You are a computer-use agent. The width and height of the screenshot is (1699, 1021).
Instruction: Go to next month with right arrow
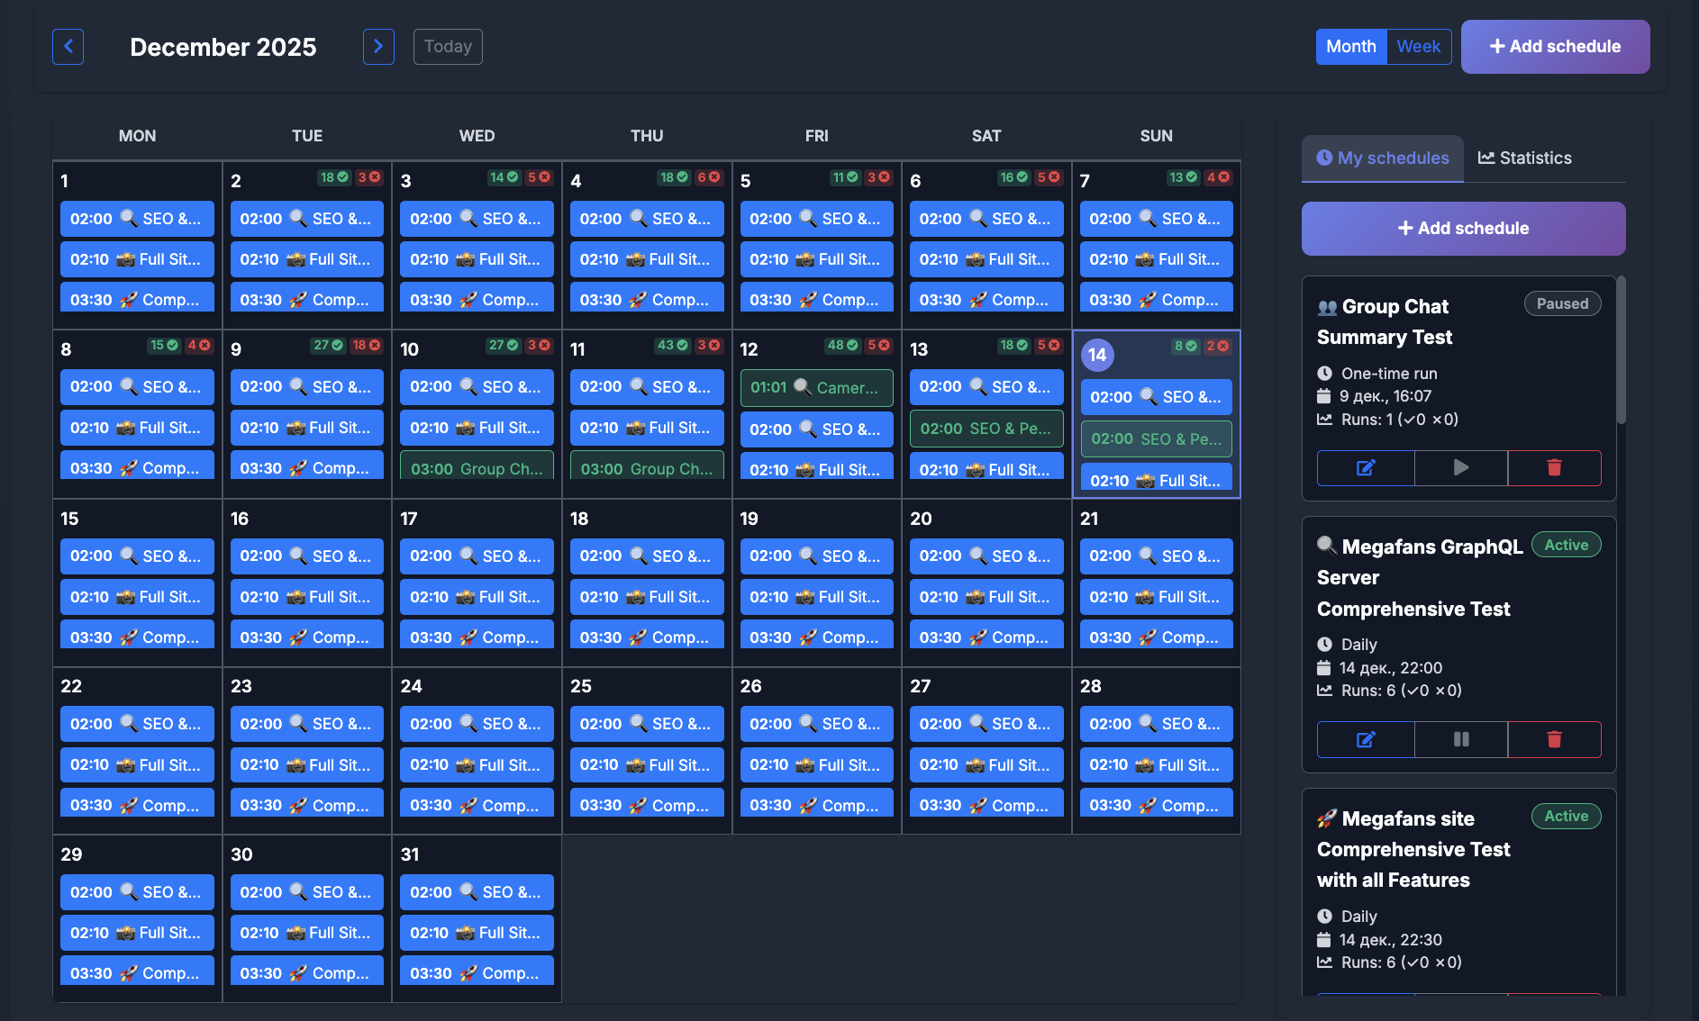(378, 46)
